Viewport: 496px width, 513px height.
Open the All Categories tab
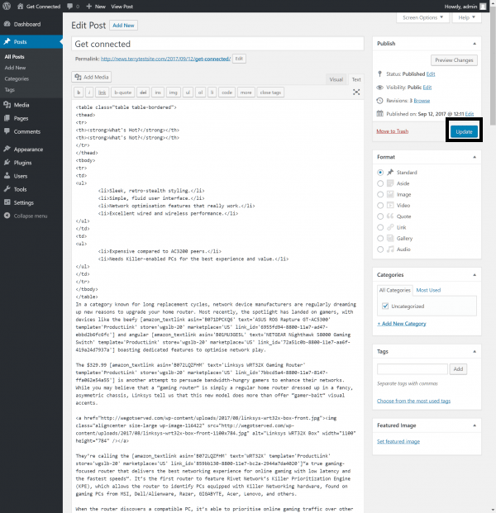[x=394, y=290]
